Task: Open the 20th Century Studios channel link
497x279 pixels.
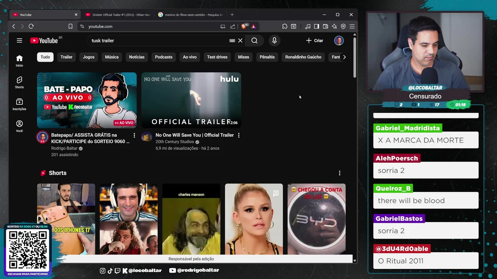Action: 175,142
